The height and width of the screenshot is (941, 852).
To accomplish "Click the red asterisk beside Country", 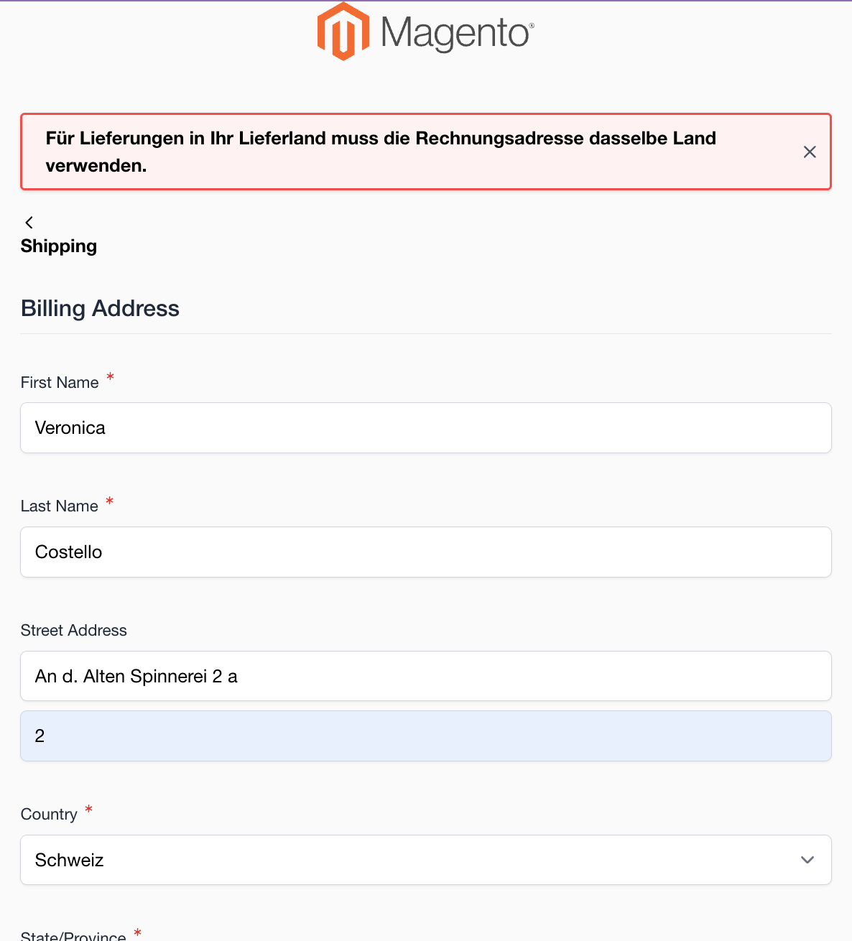I will [x=88, y=809].
